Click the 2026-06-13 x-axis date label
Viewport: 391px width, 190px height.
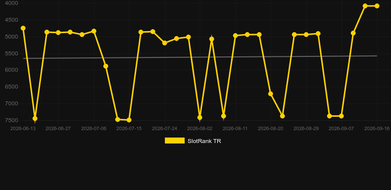[x=23, y=129]
